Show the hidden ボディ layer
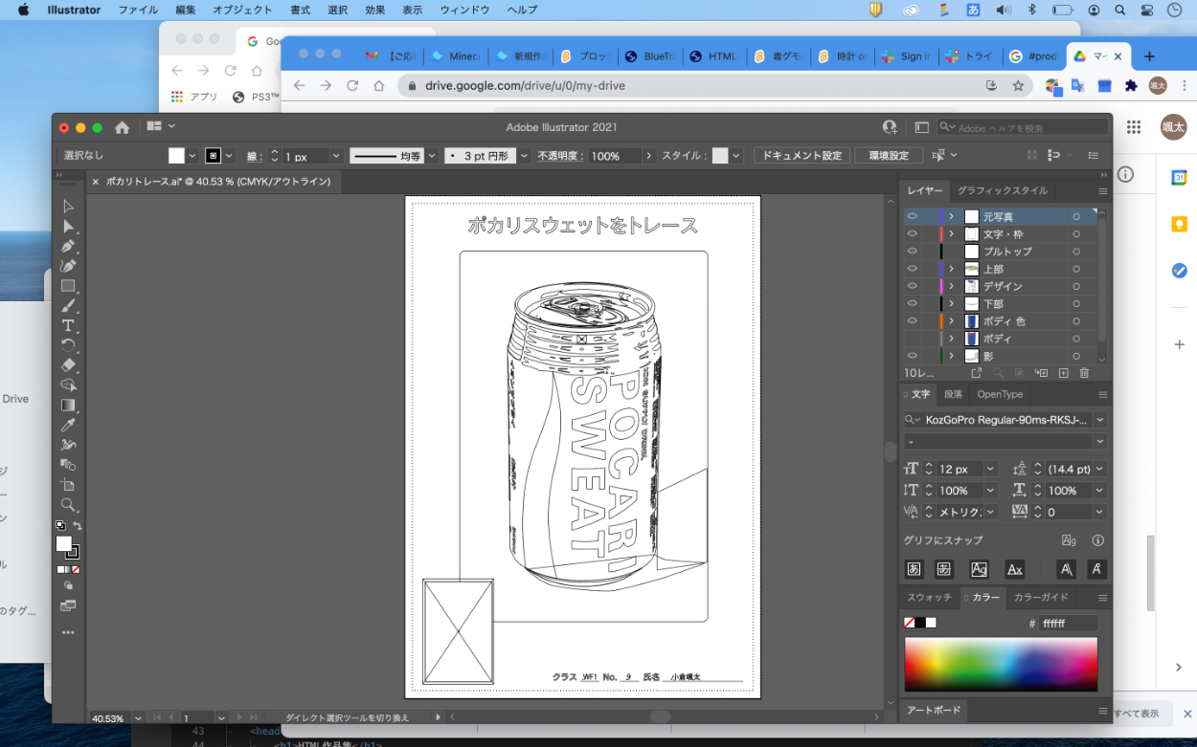This screenshot has height=747, width=1197. 912,339
